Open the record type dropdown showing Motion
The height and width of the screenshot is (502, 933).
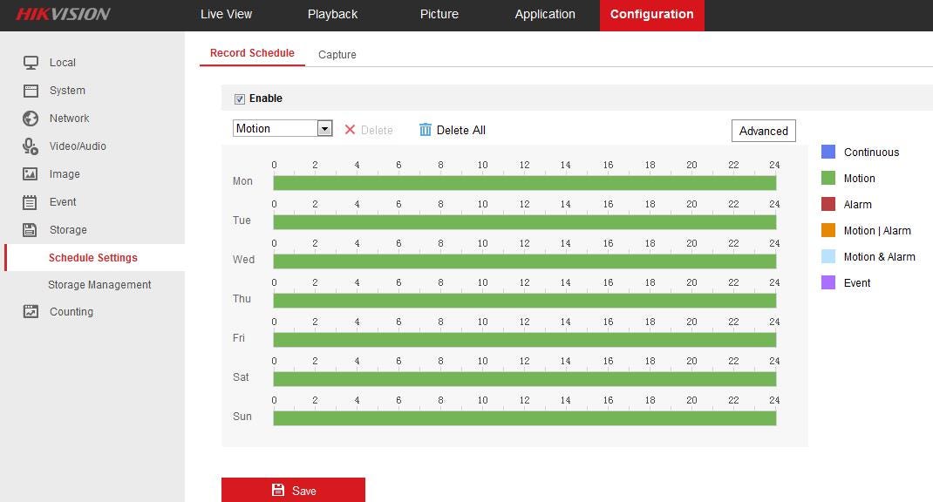tap(324, 127)
